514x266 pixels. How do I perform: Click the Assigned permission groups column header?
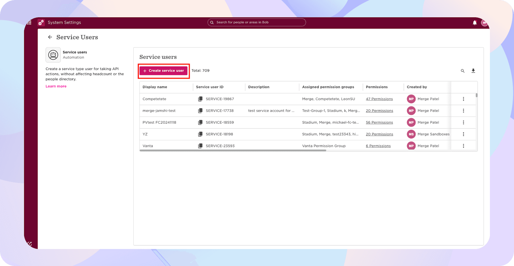(328, 87)
